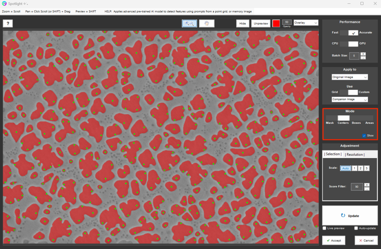381x249 pixels.
Task: Set Scale to 2
Action: click(x=360, y=168)
